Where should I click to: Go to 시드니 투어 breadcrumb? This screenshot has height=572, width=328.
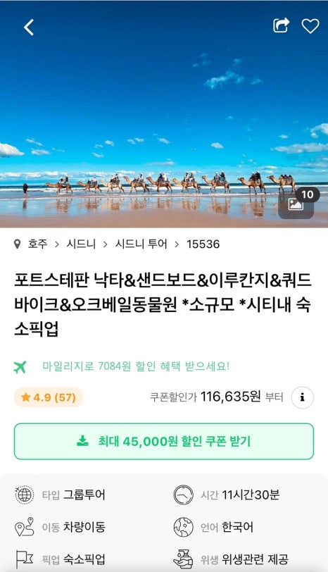141,244
